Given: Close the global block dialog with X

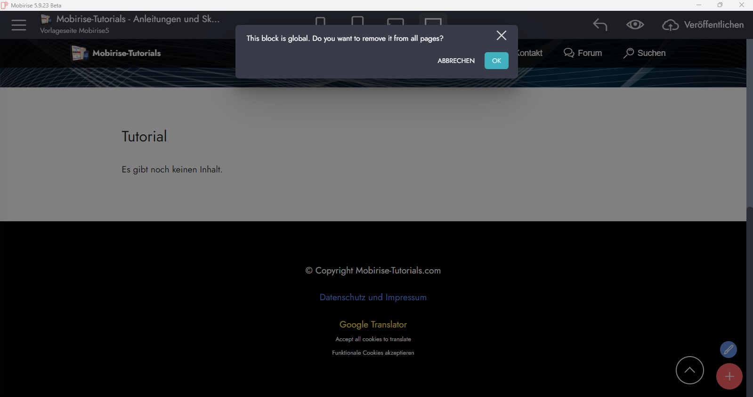Looking at the screenshot, I should pos(502,36).
